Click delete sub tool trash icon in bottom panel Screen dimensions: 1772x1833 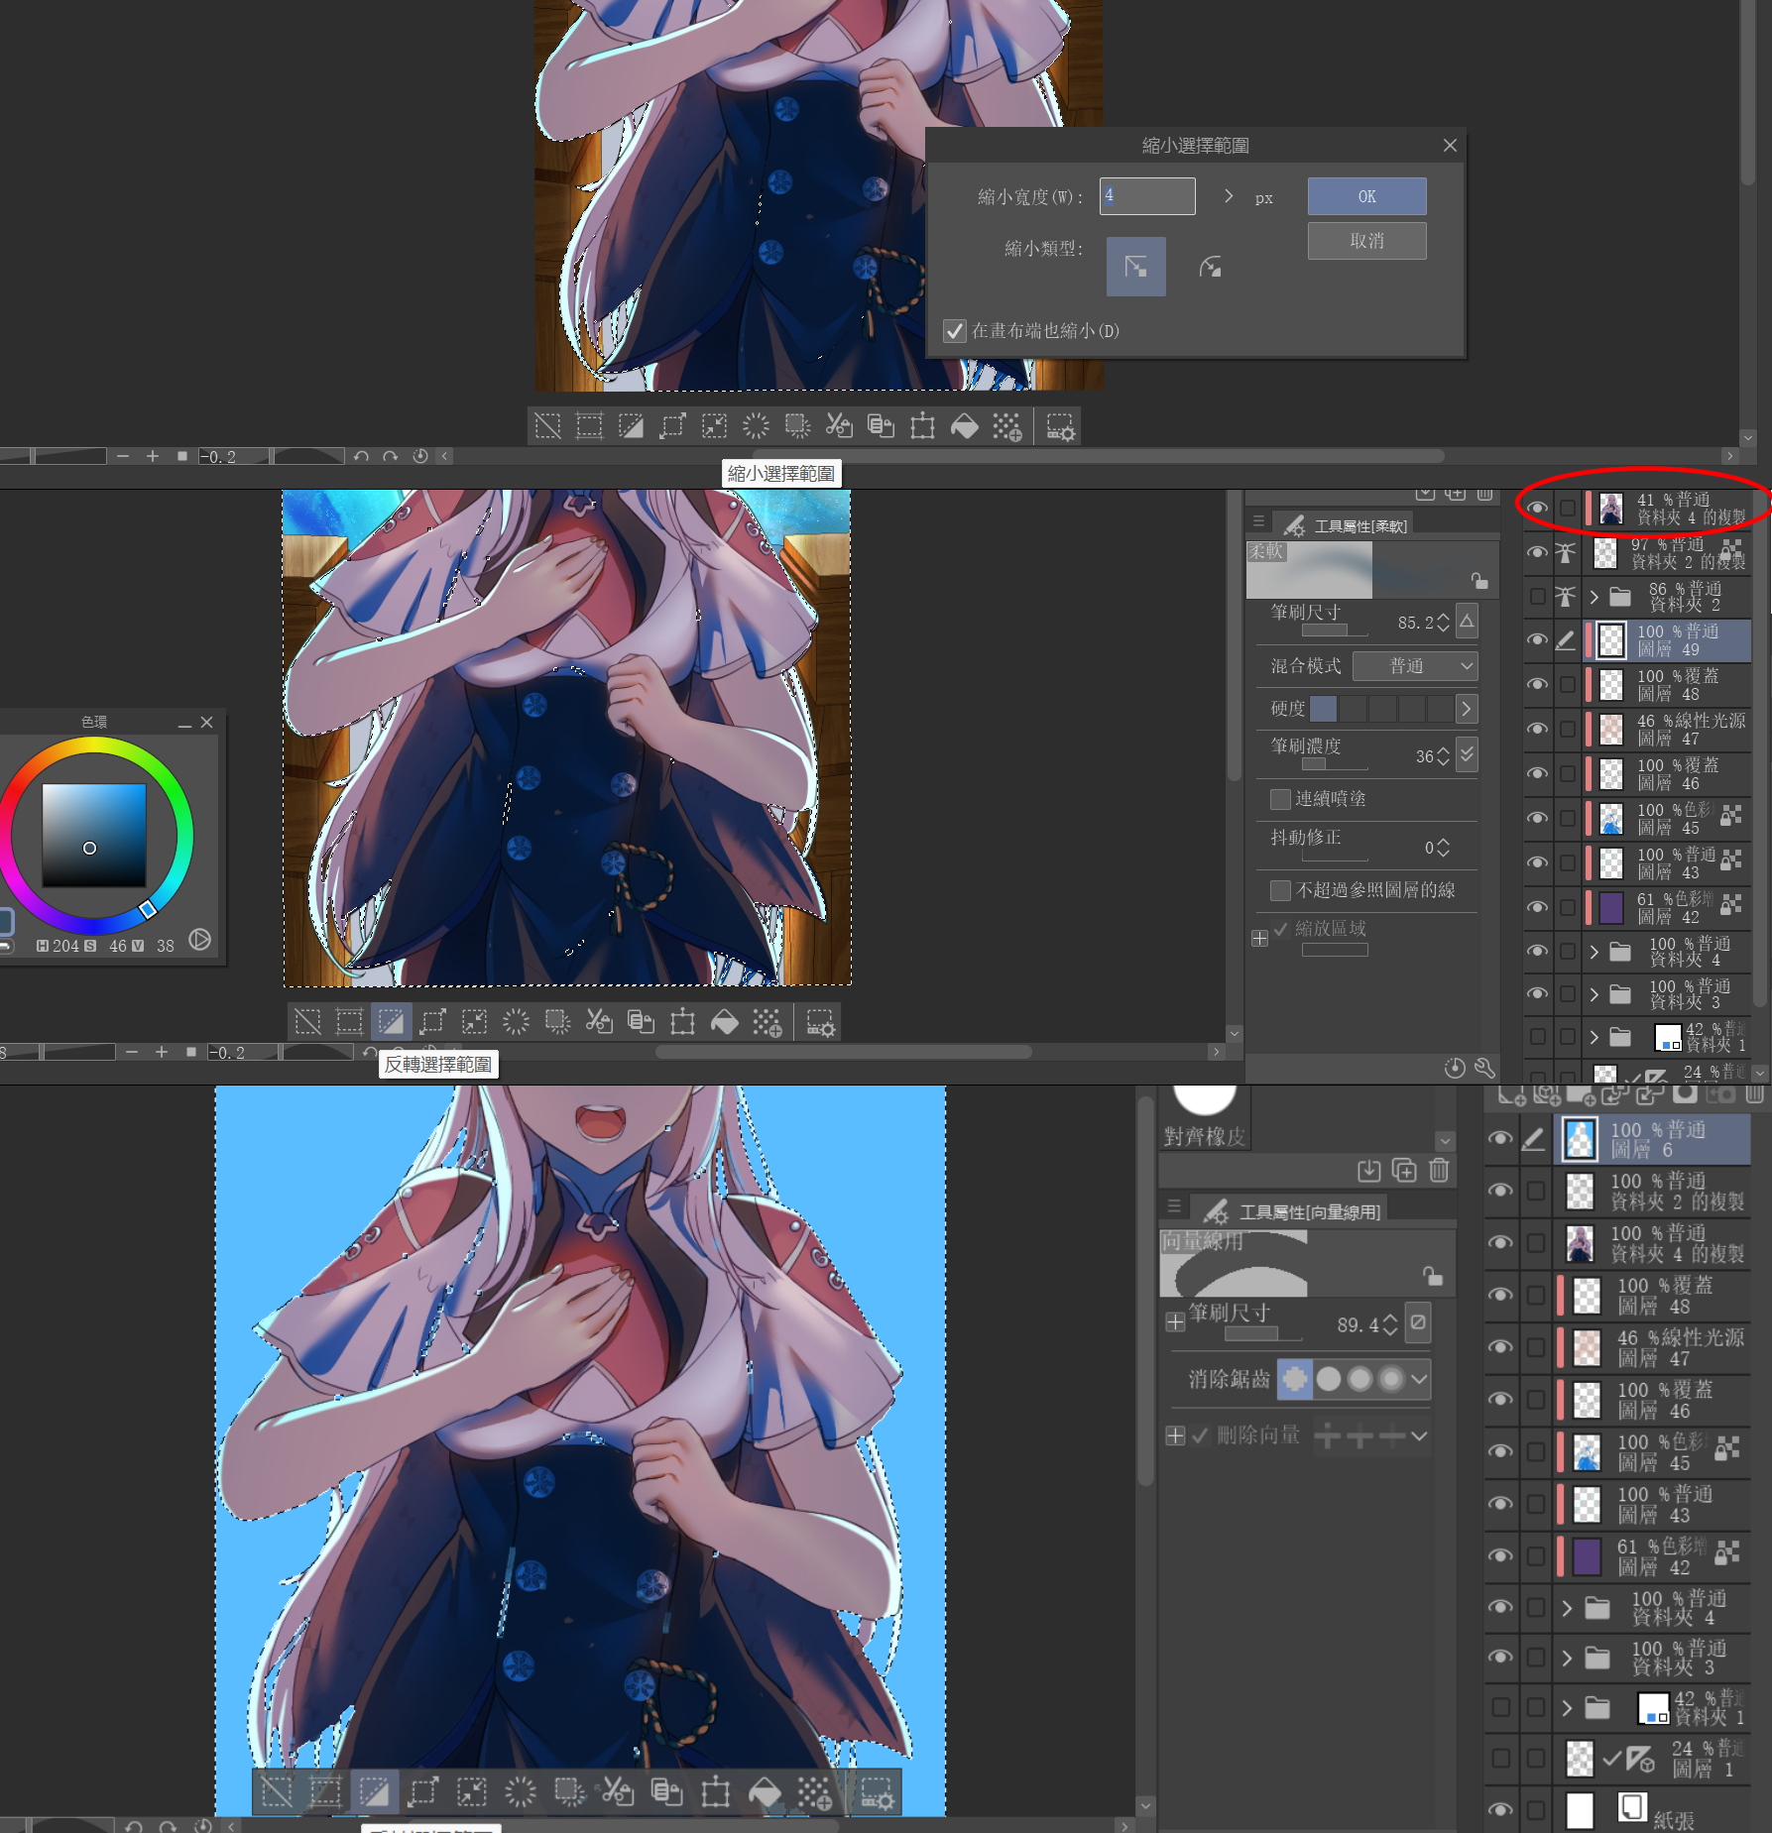pyautogui.click(x=1439, y=1170)
